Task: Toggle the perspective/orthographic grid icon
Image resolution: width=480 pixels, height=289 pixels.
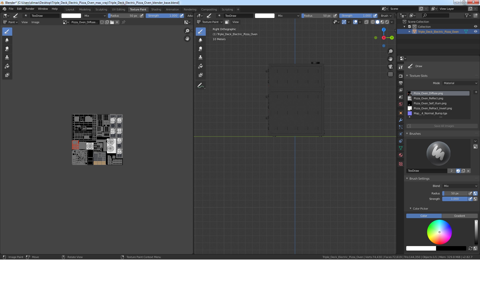Action: point(390,74)
